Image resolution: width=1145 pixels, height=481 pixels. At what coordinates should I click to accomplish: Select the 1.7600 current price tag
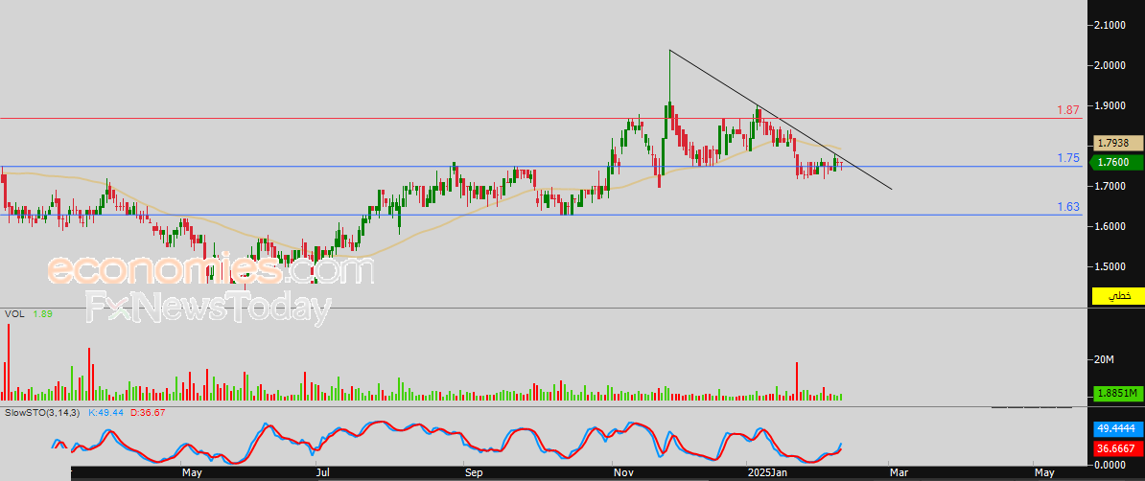pos(1114,163)
